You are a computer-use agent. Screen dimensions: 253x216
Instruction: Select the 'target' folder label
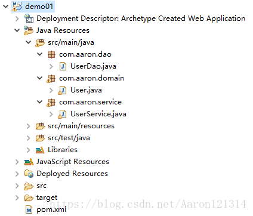[x=47, y=198]
